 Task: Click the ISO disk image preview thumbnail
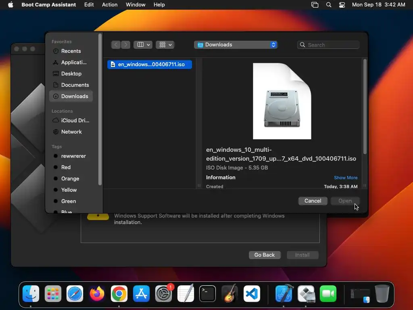click(x=282, y=101)
